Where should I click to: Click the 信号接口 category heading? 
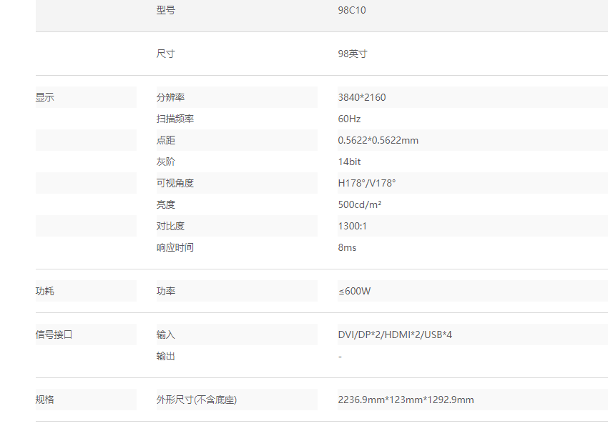(54, 335)
